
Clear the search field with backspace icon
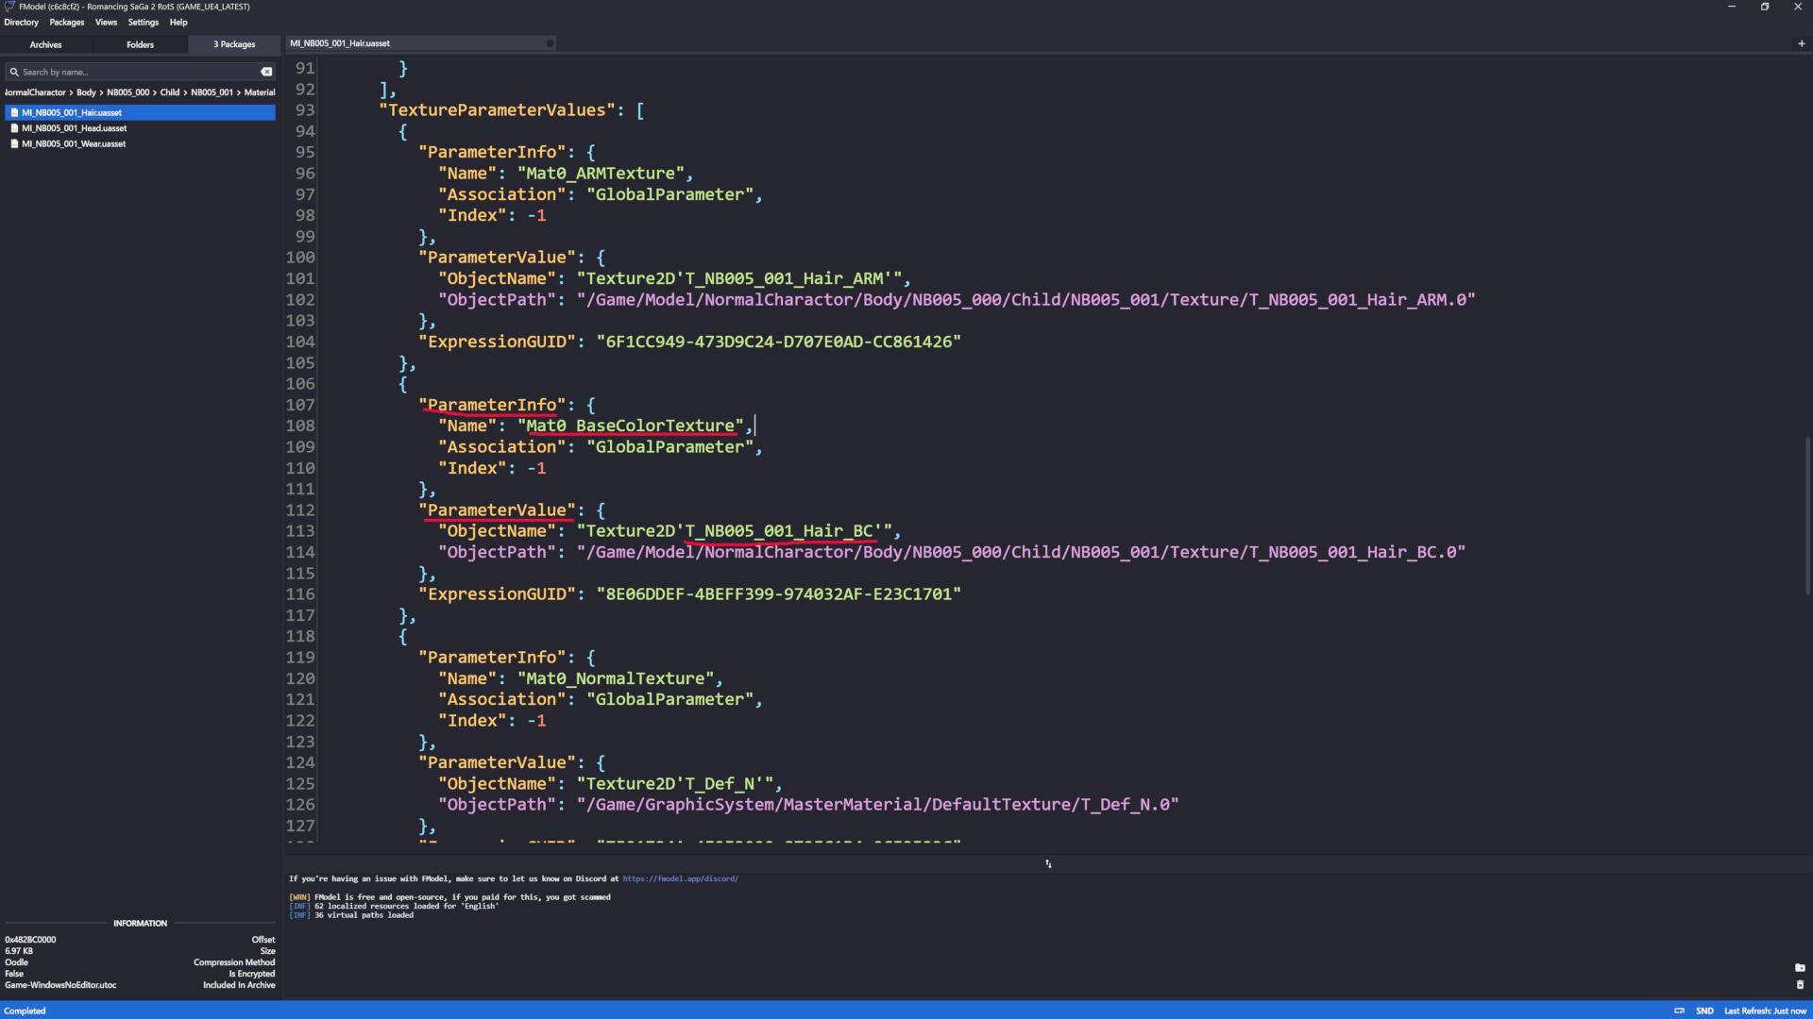pyautogui.click(x=266, y=72)
